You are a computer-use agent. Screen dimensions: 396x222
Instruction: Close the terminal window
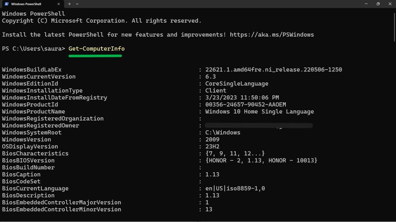390,4
